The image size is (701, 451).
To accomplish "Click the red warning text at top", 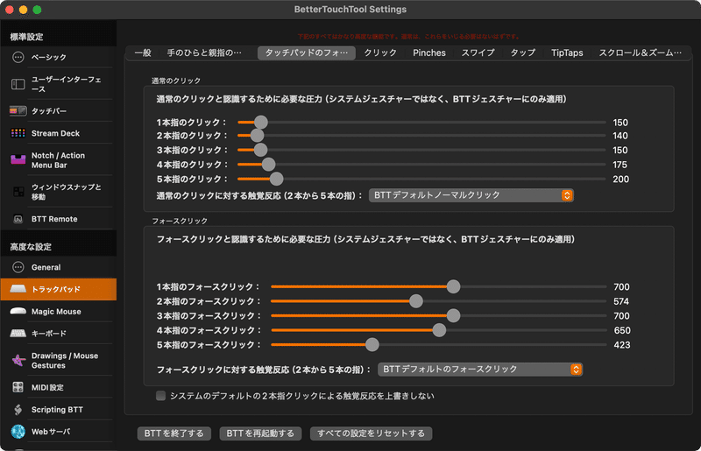I will [x=408, y=36].
